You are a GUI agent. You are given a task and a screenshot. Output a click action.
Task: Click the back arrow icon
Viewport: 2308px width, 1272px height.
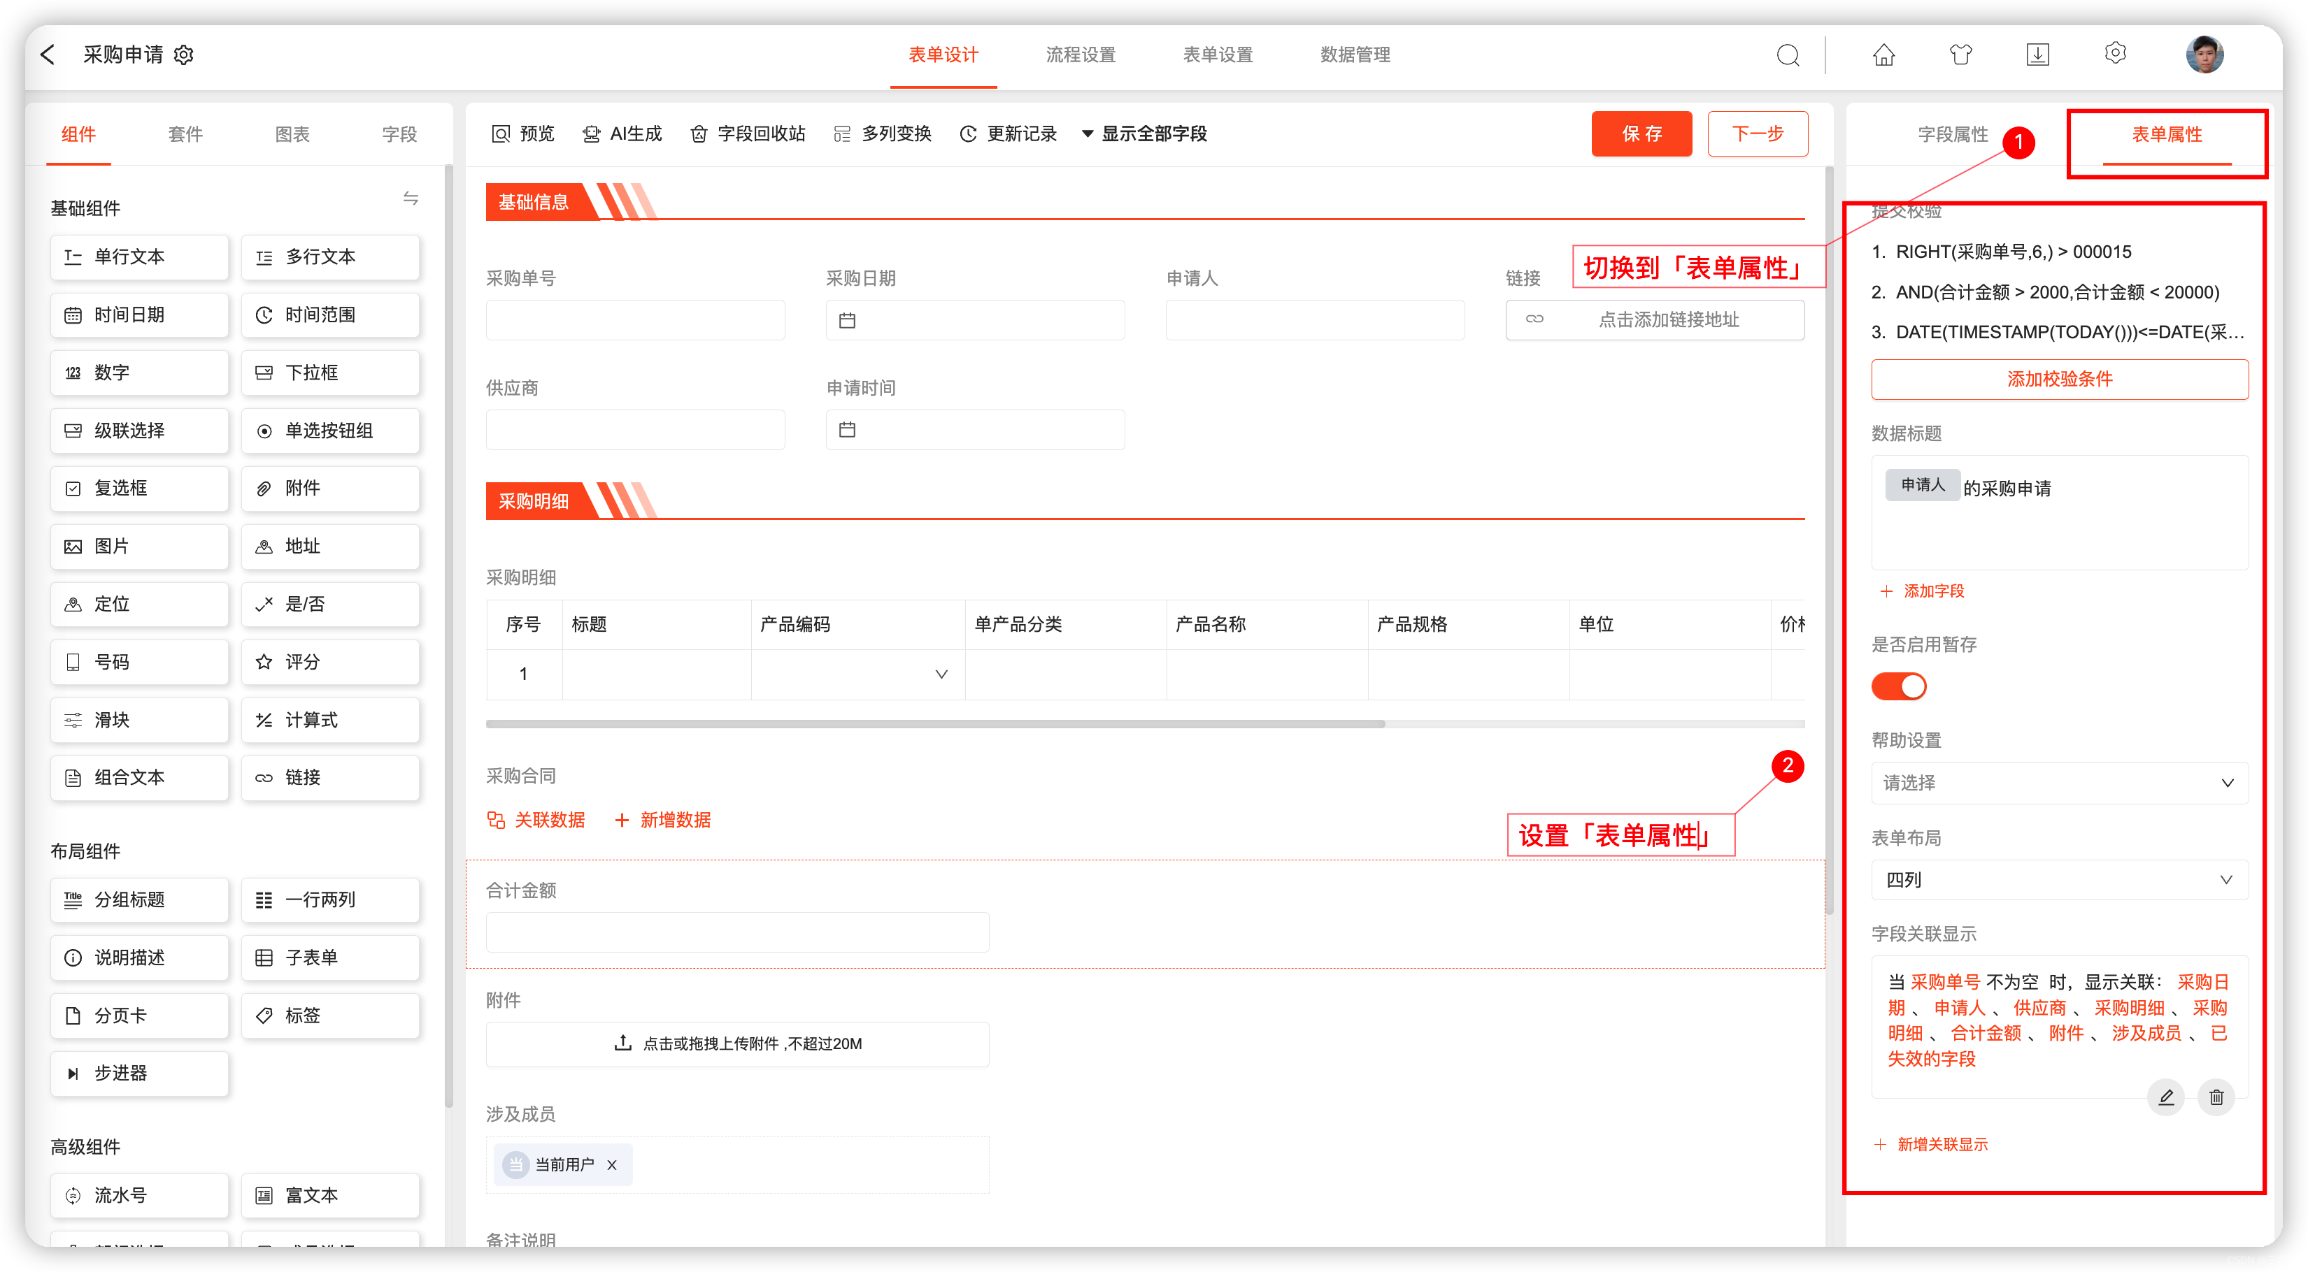pos(48,55)
